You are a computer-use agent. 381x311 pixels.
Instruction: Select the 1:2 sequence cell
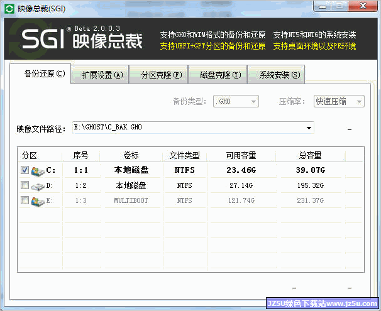81,186
